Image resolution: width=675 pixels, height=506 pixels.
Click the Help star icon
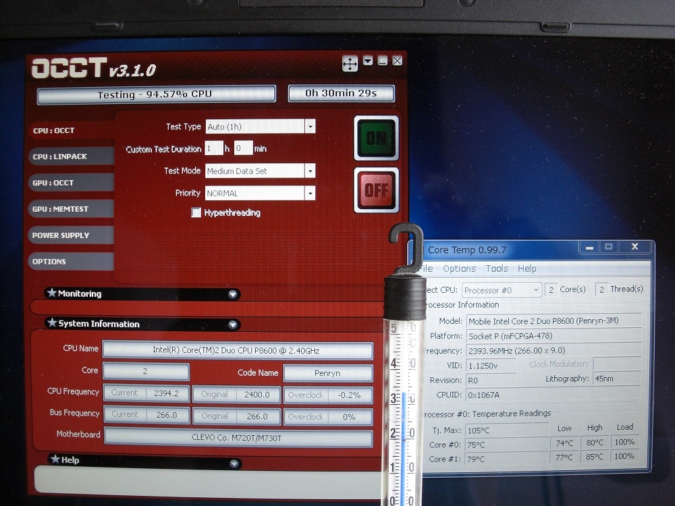55,459
